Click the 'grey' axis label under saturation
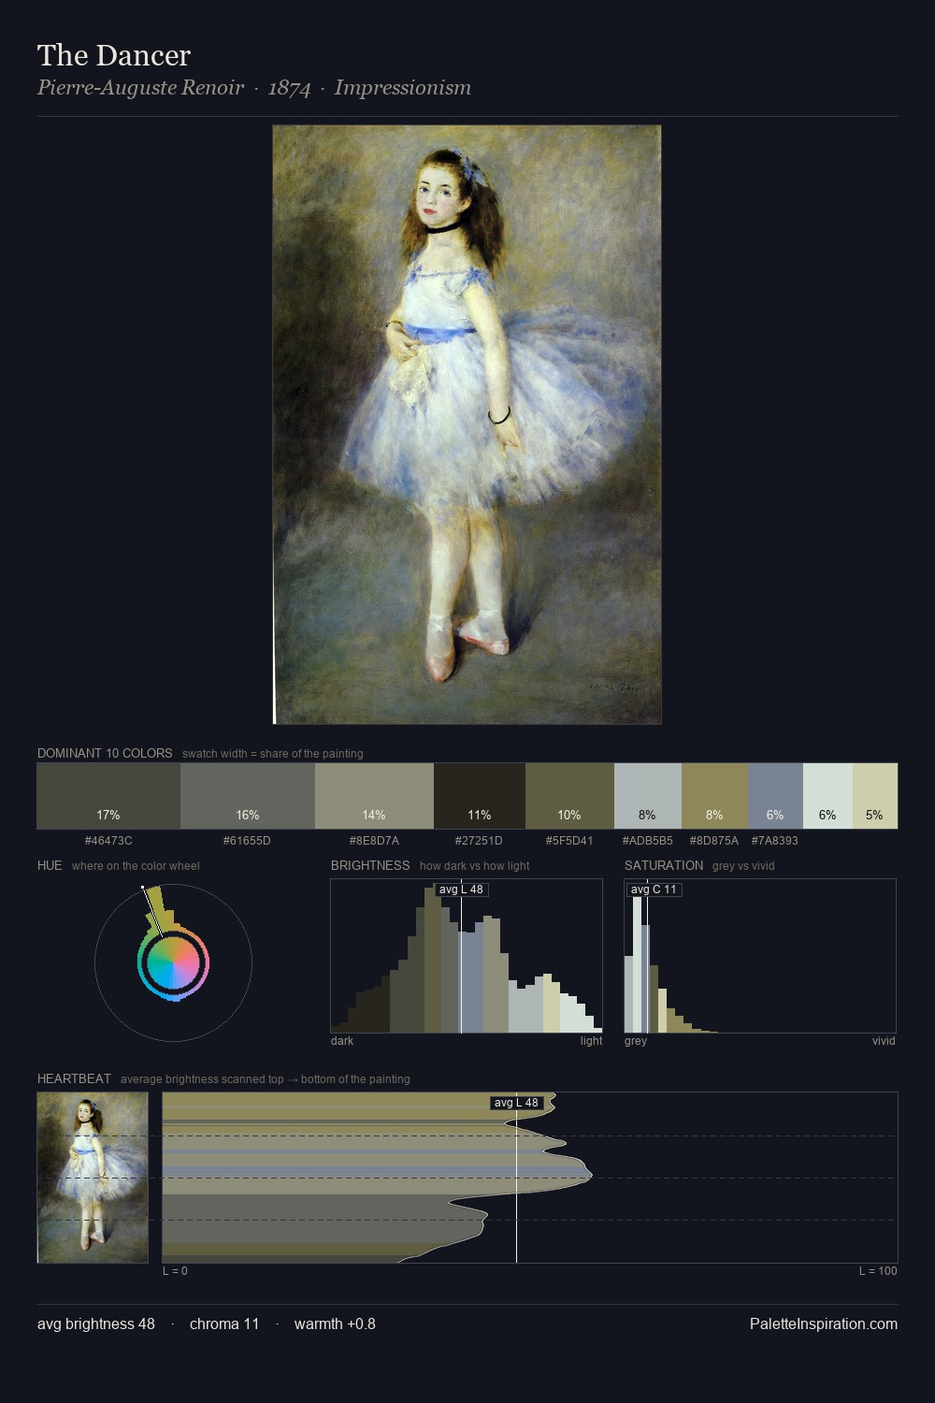 tap(636, 1041)
